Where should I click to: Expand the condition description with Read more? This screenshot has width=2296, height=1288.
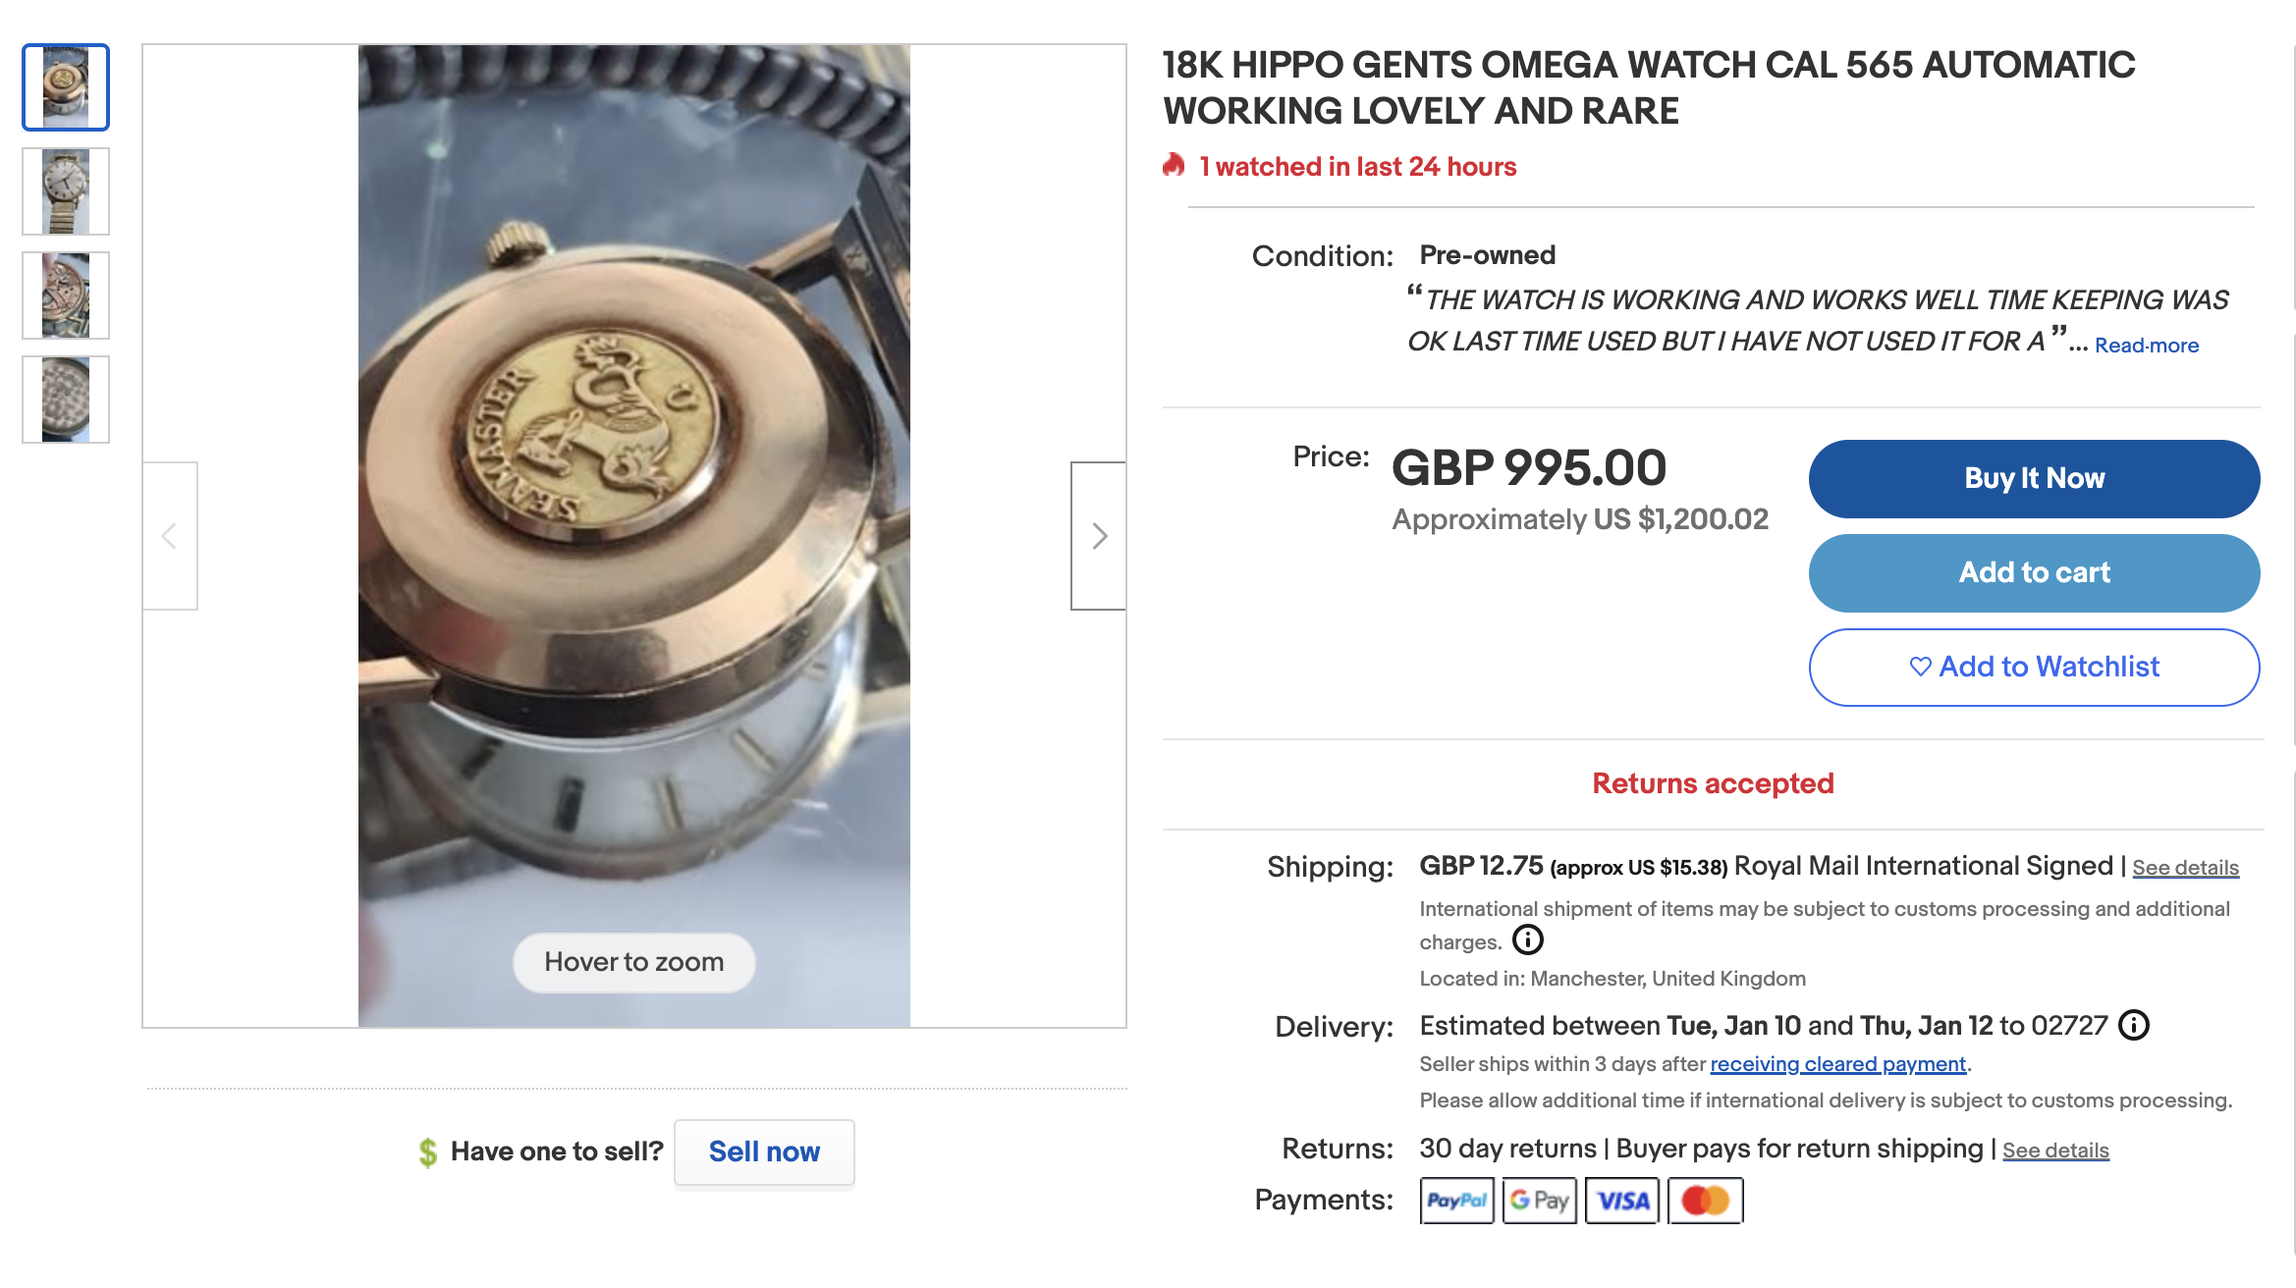2146,346
